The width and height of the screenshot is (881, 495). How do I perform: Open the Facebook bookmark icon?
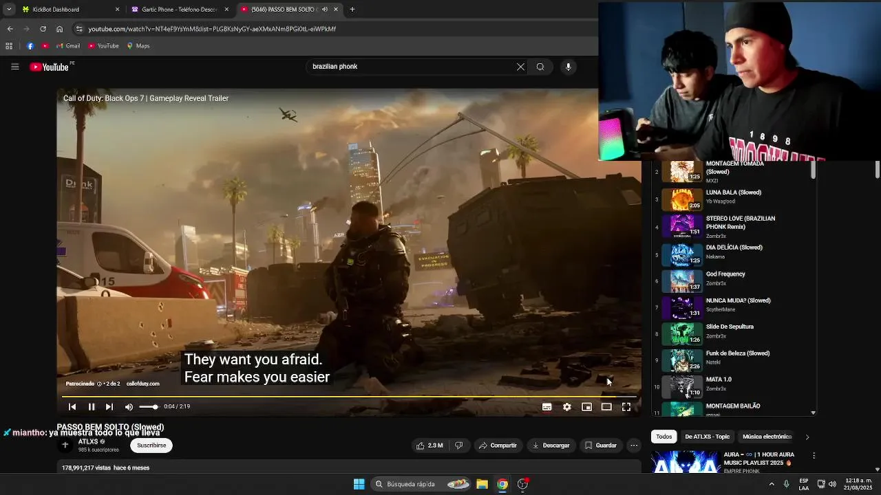point(30,46)
